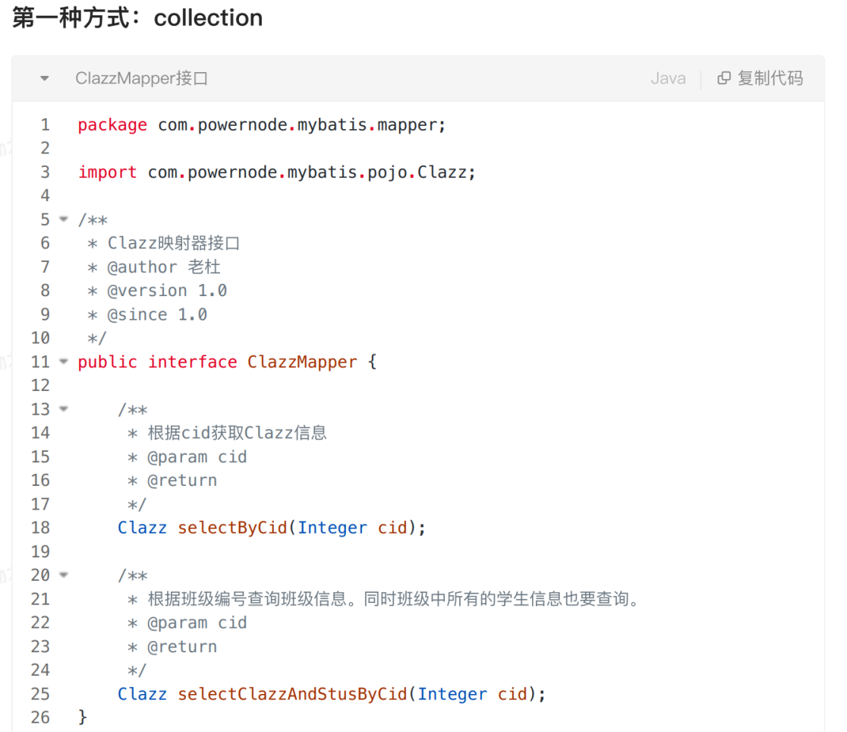
Task: Click the selectByCid method name
Action: (232, 528)
